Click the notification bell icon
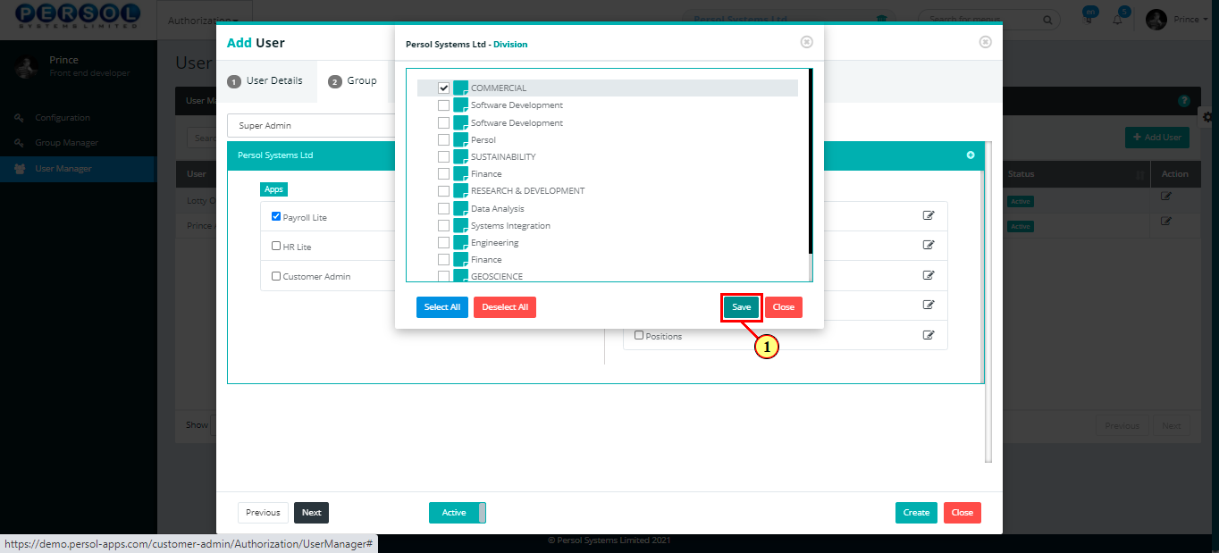 (1117, 20)
